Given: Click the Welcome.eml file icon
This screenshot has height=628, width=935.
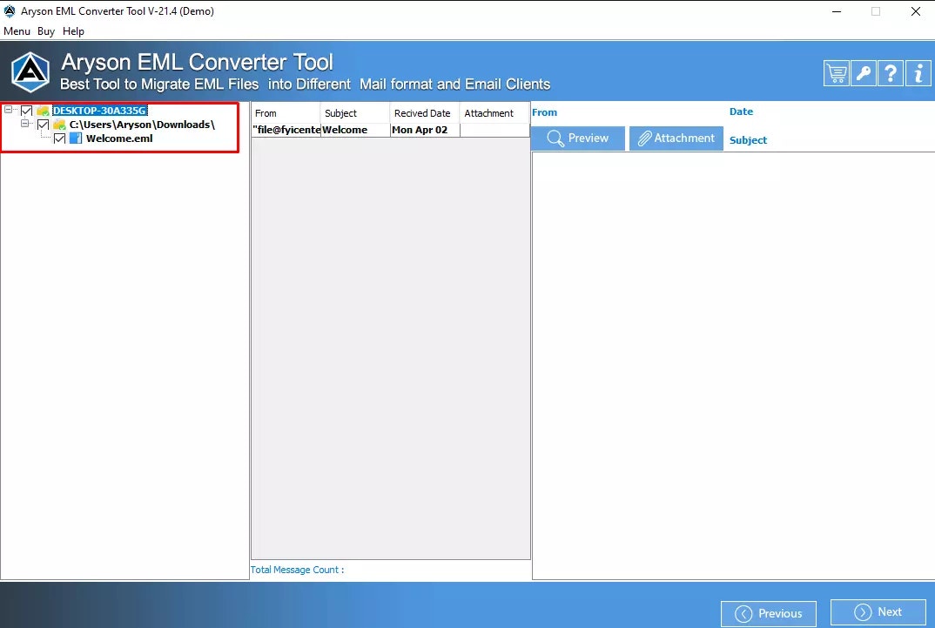Looking at the screenshot, I should tap(76, 138).
